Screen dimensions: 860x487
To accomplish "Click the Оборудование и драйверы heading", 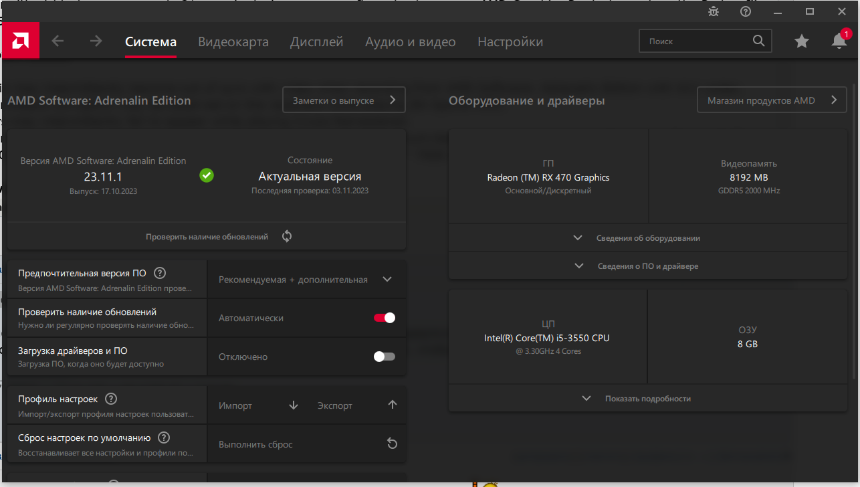I will click(527, 101).
